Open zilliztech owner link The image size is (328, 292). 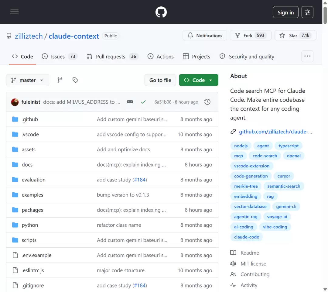point(29,36)
